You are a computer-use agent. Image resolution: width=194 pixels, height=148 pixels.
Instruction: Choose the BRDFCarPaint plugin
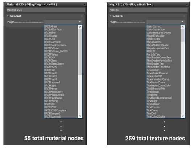52,42
